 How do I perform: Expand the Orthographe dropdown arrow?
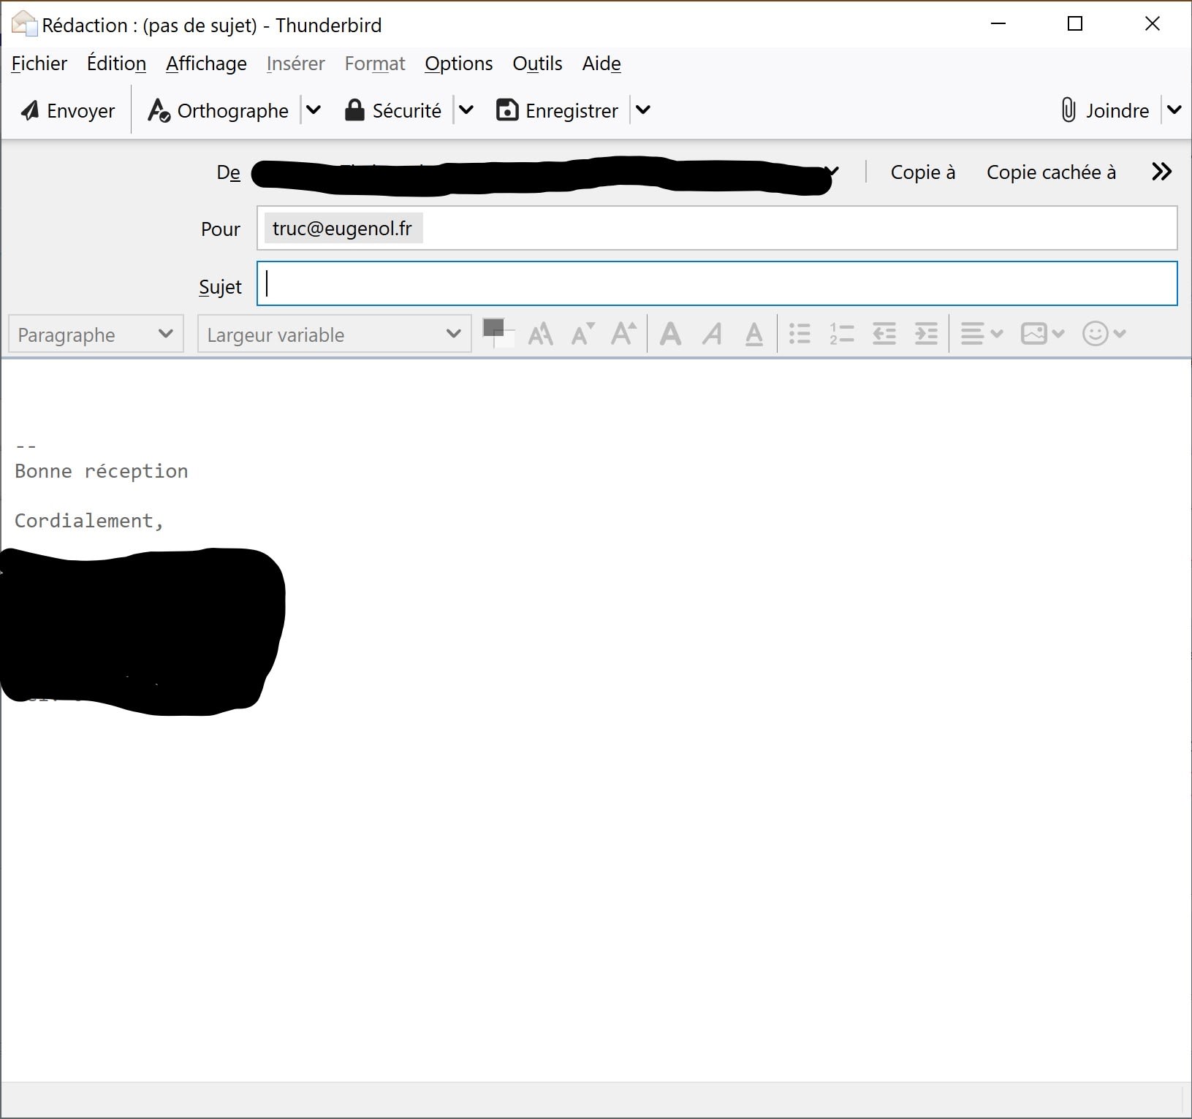314,111
